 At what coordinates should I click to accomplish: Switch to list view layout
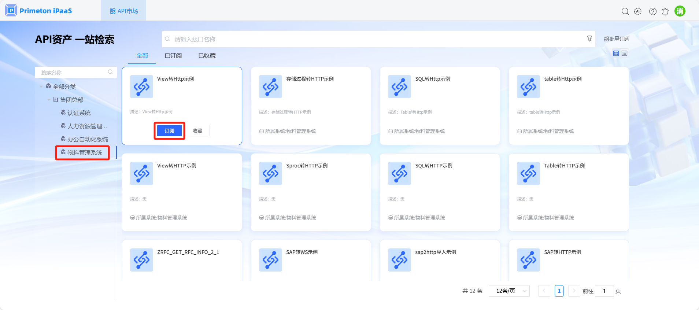tap(625, 53)
